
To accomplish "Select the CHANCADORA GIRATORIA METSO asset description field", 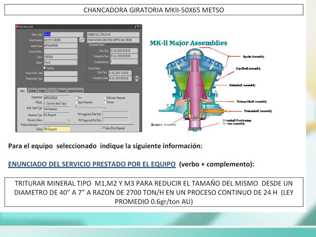I will tap(113, 40).
